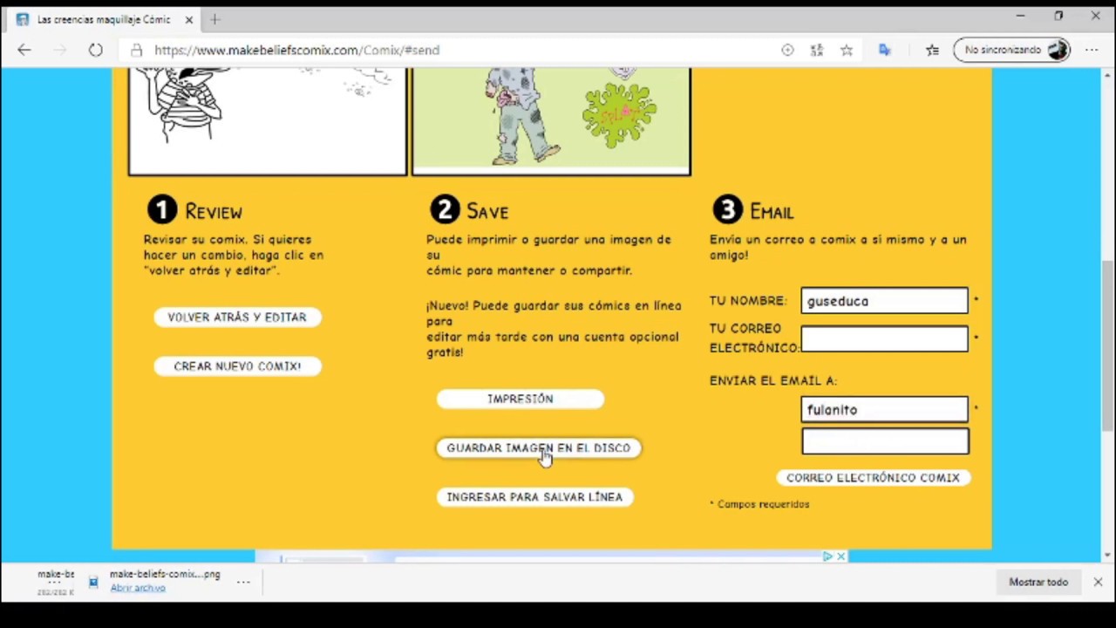Click Ingresar para salvar línea button
1116x628 pixels.
(x=534, y=497)
